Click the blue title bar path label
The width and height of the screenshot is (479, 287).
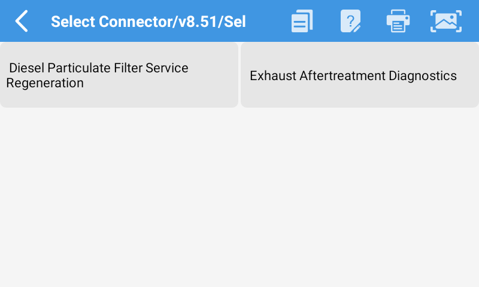tap(148, 22)
